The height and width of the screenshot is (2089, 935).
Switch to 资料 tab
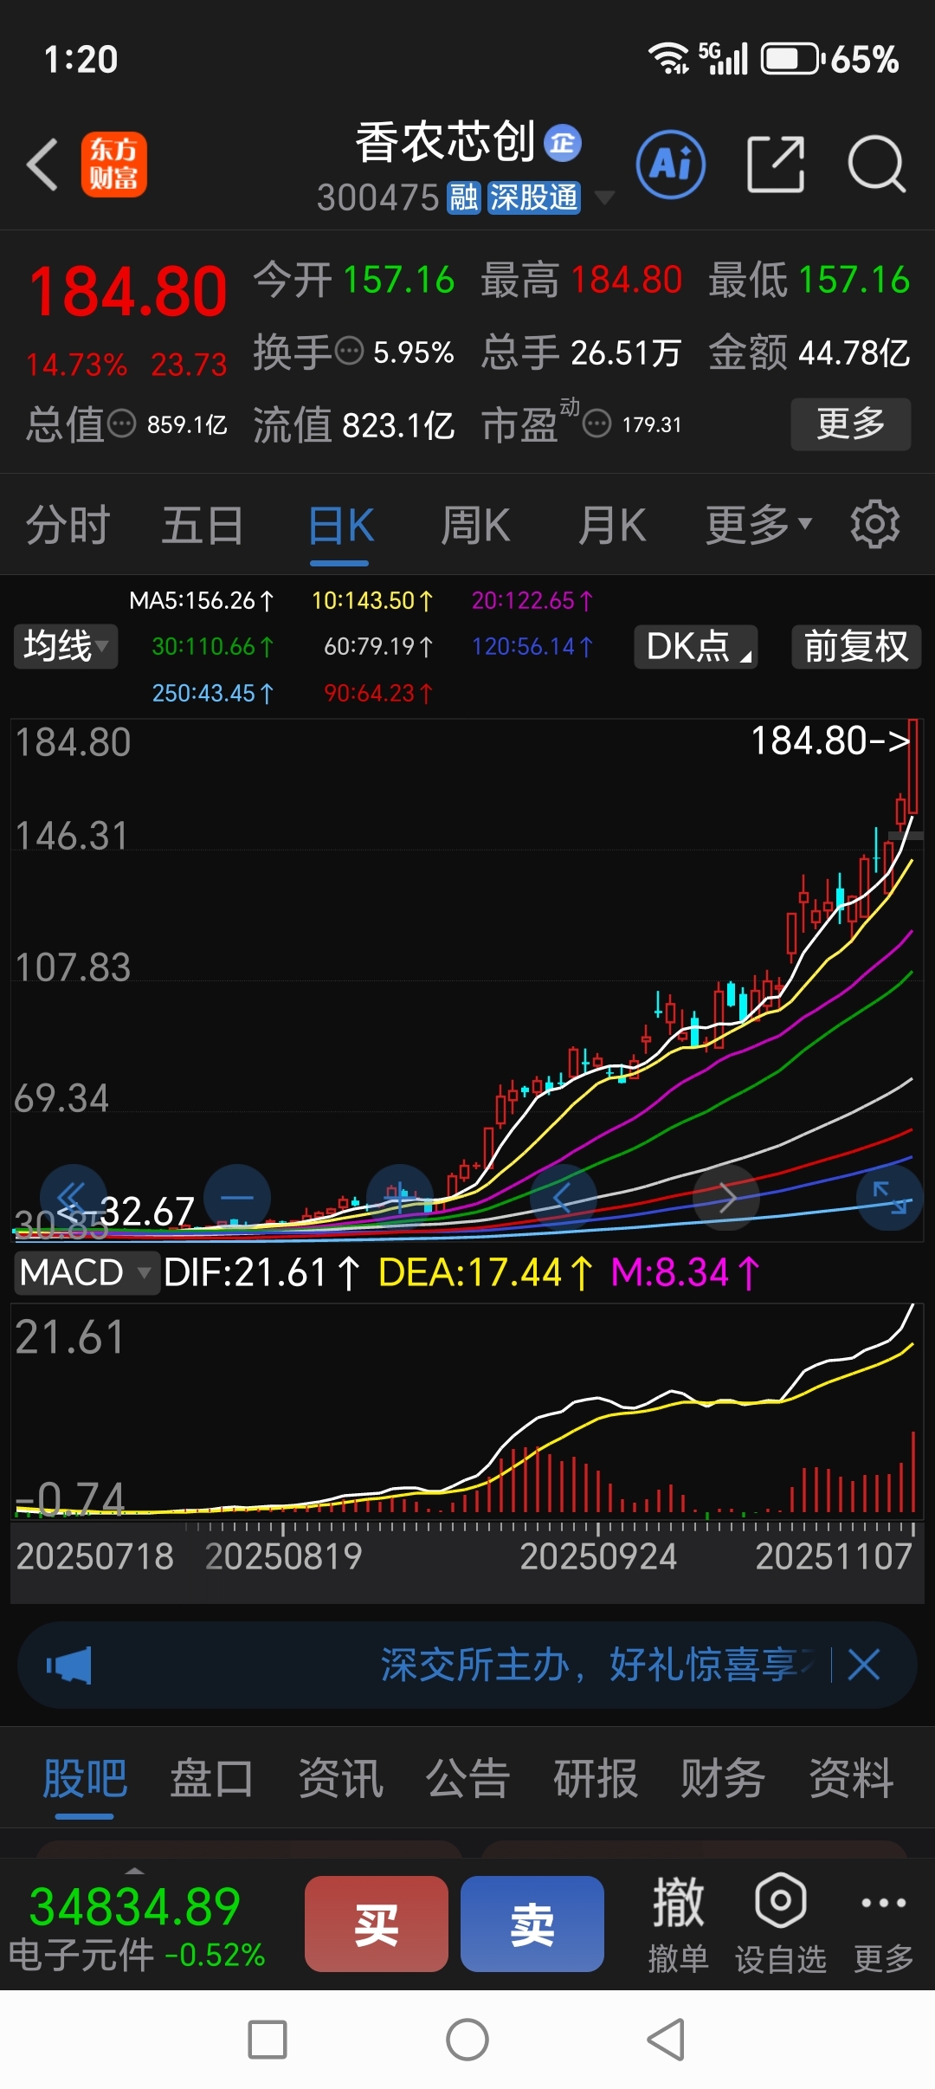tap(851, 1778)
